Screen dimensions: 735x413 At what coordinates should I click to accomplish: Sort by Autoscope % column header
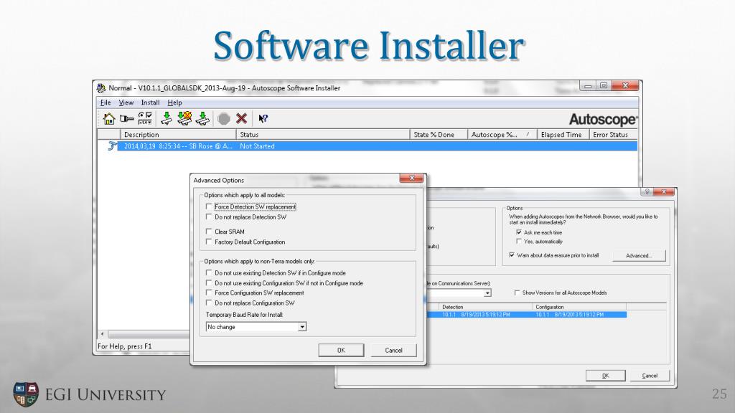[x=502, y=134]
